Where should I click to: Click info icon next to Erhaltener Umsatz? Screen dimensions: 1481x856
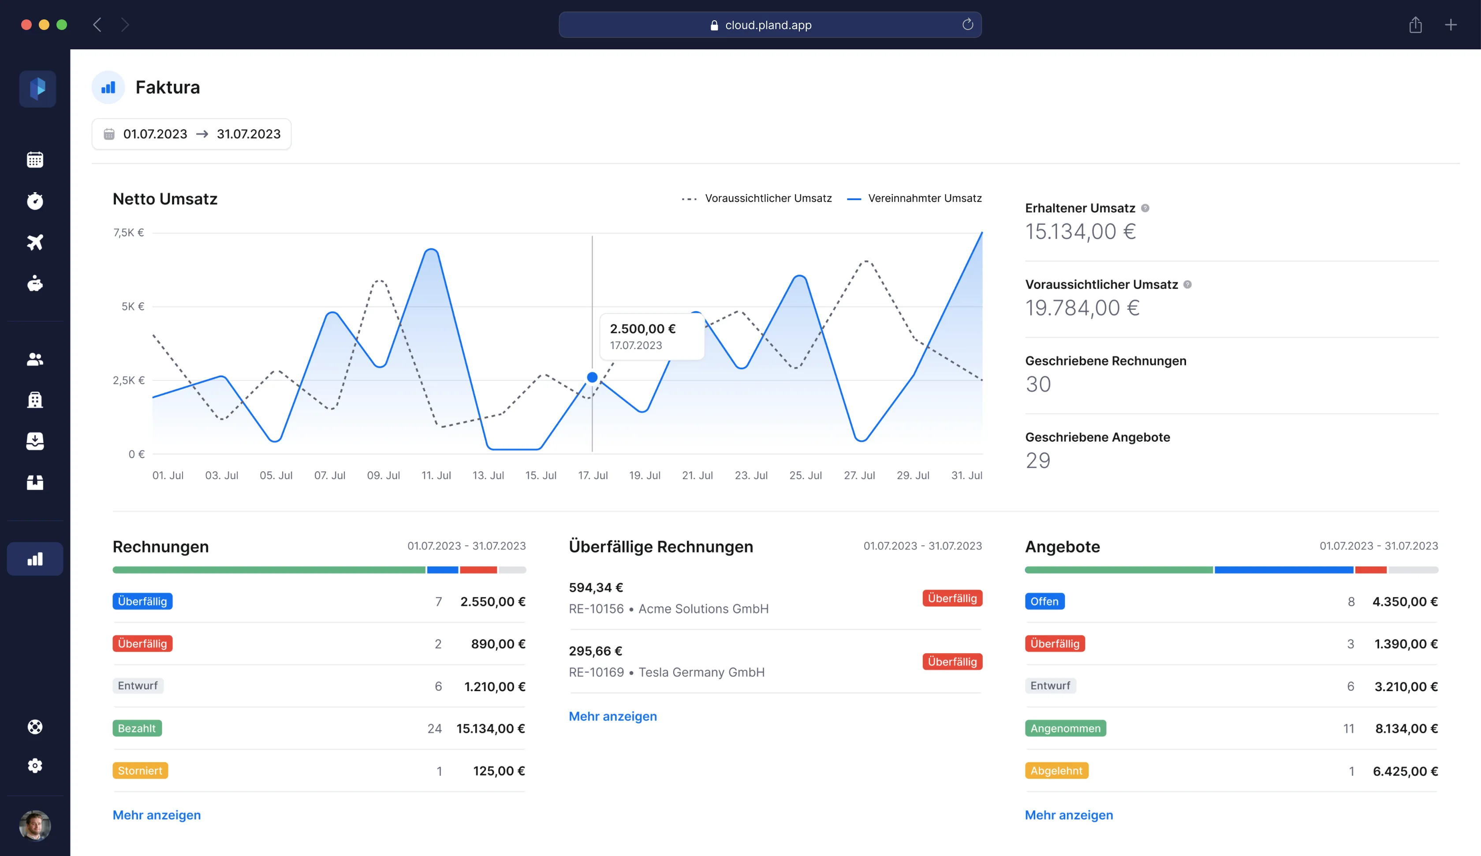pyautogui.click(x=1145, y=208)
